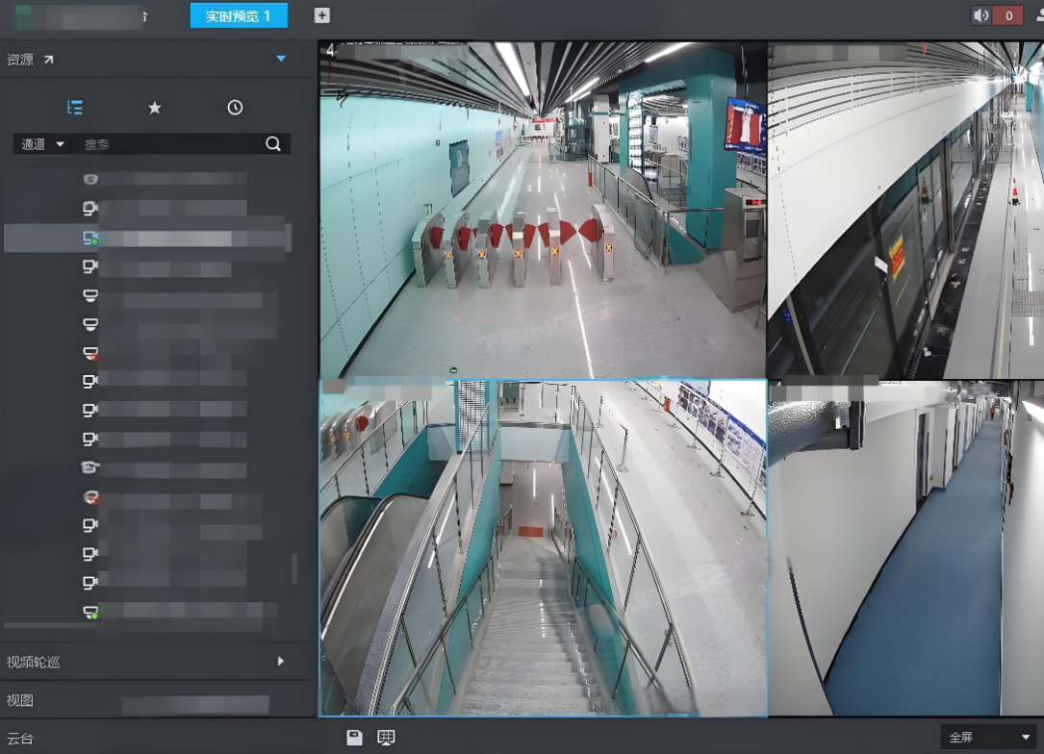
Task: Add a new tab with plus icon
Action: 322,15
